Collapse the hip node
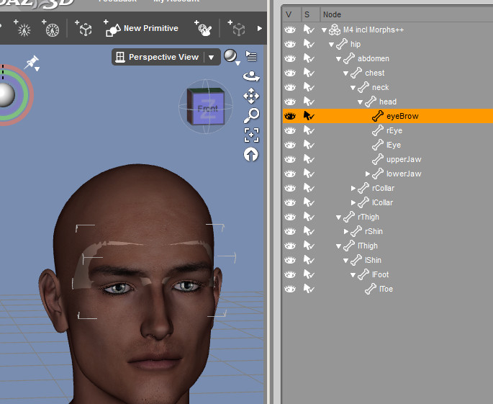493x404 pixels. pyautogui.click(x=331, y=45)
